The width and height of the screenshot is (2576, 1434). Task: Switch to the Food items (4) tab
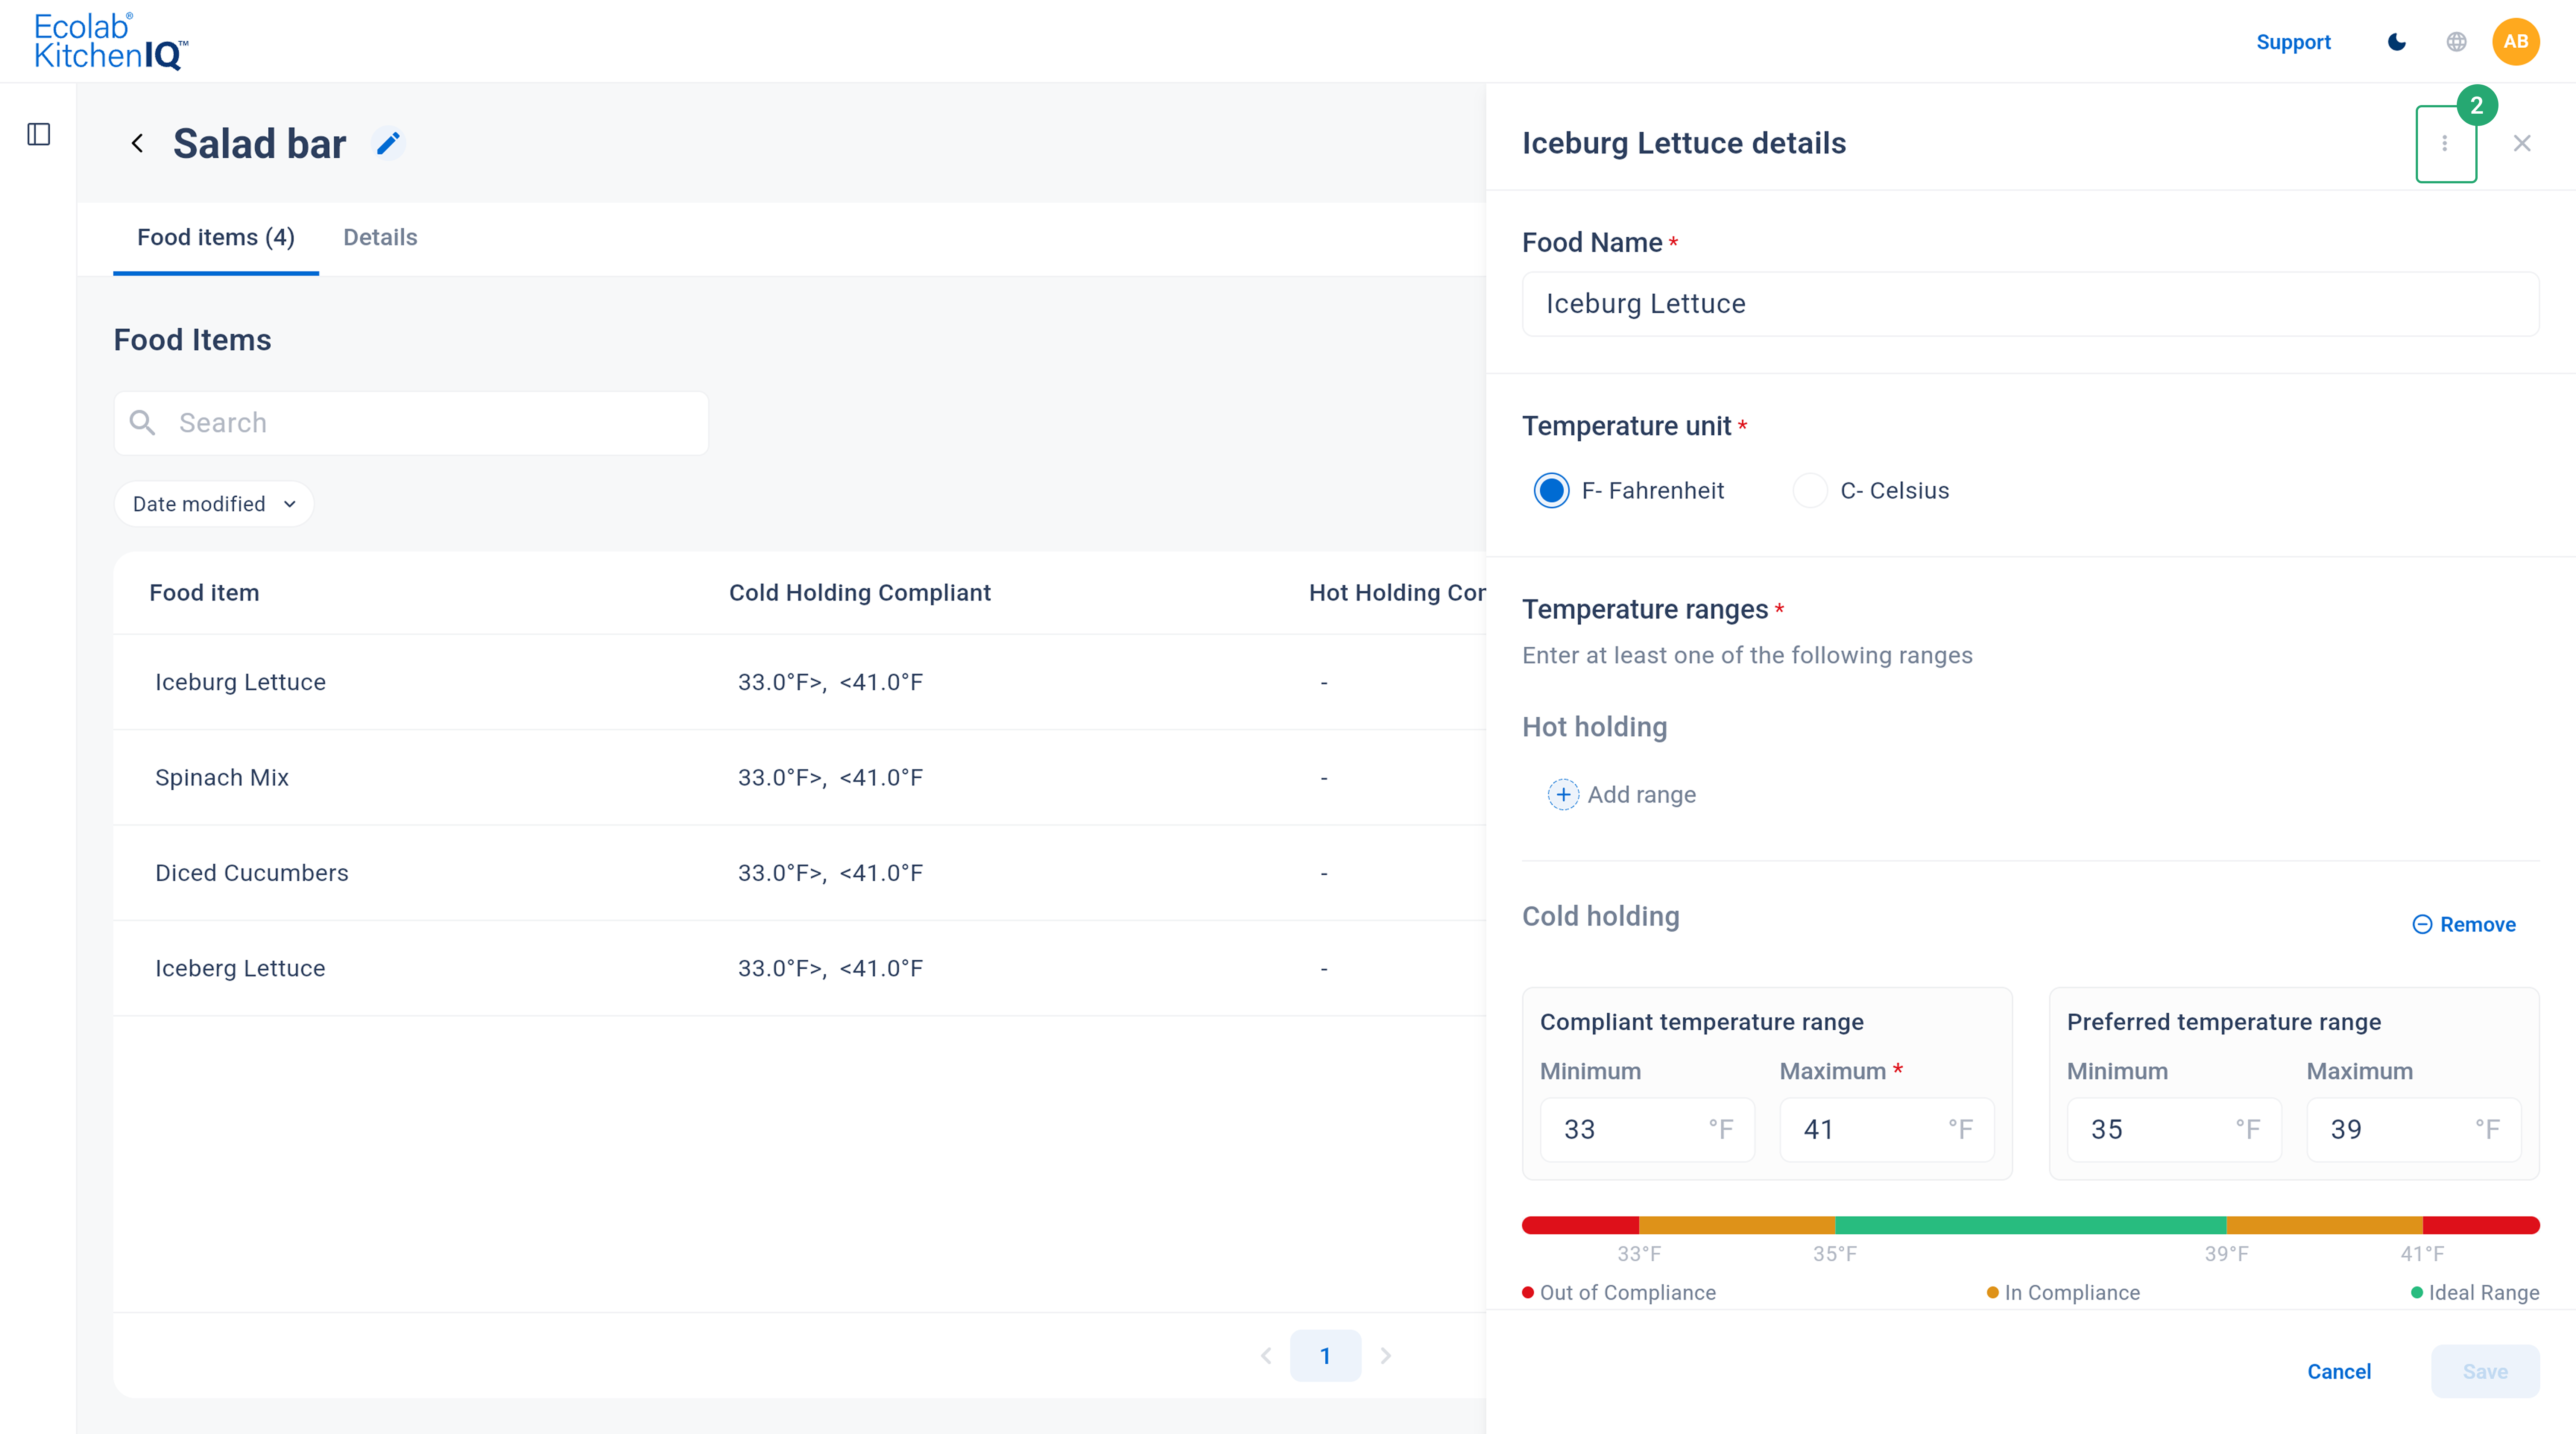point(216,238)
